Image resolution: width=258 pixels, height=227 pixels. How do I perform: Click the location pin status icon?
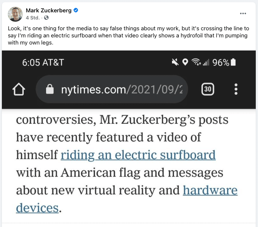(185, 62)
